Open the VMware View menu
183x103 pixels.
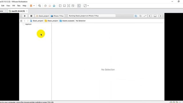coord(8,6)
